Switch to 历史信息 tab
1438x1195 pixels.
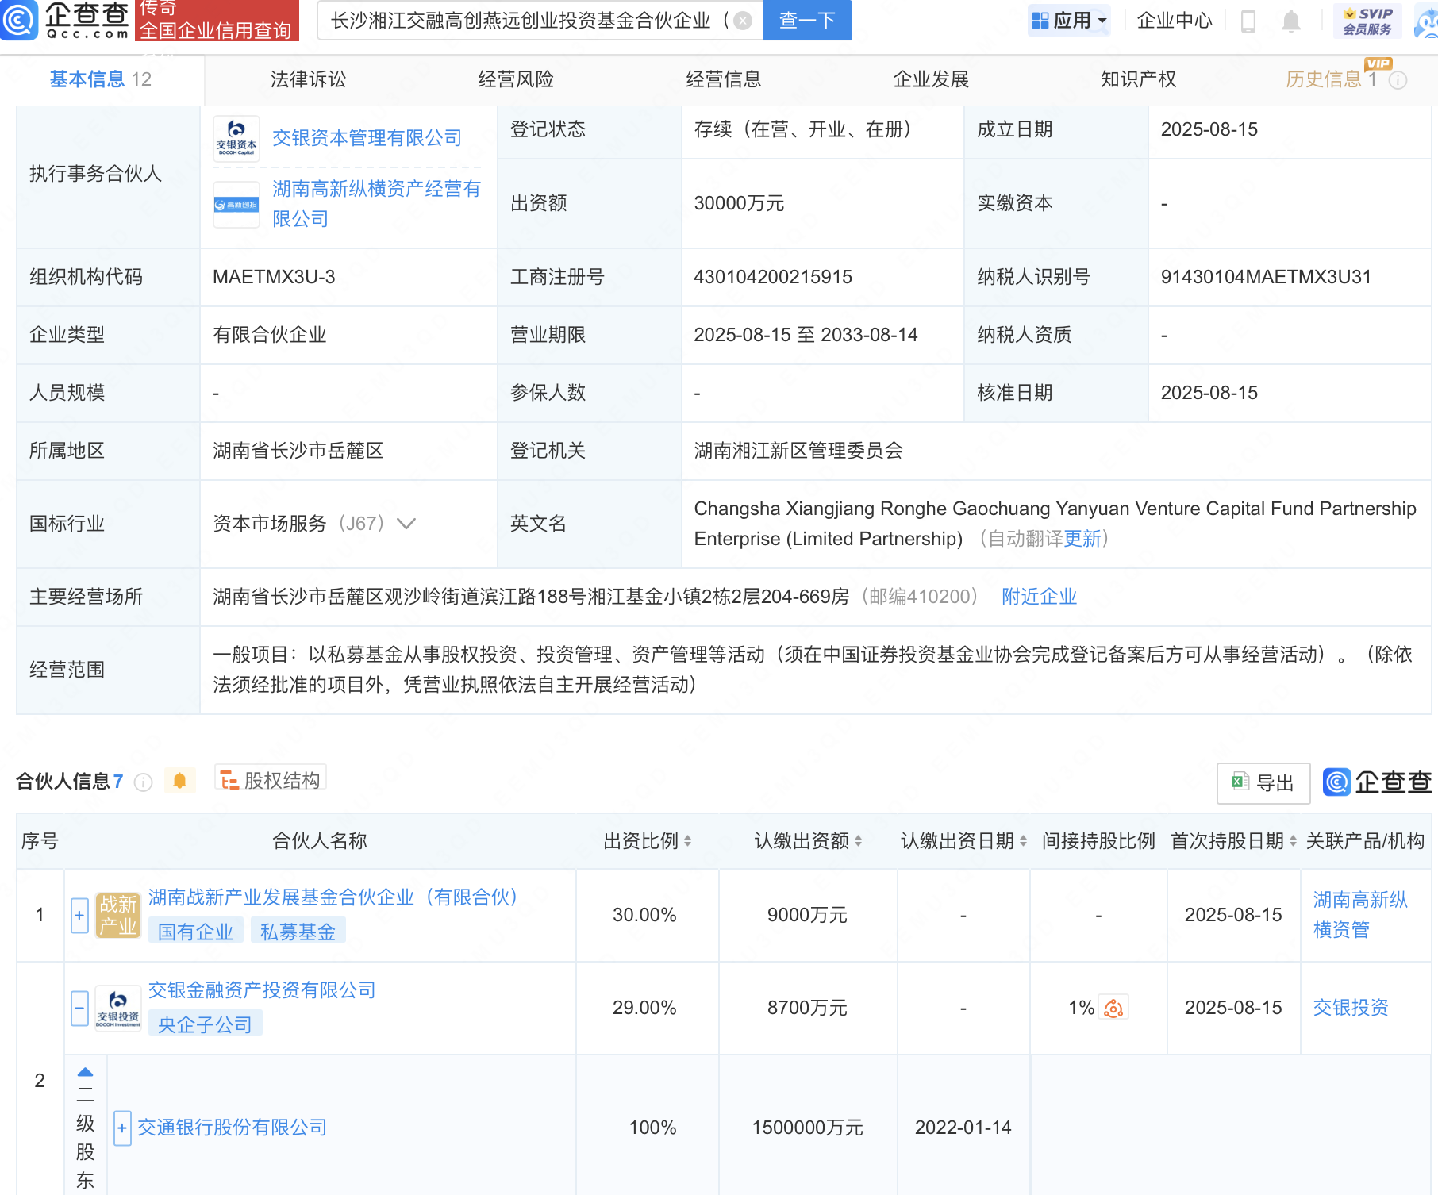[x=1331, y=79]
